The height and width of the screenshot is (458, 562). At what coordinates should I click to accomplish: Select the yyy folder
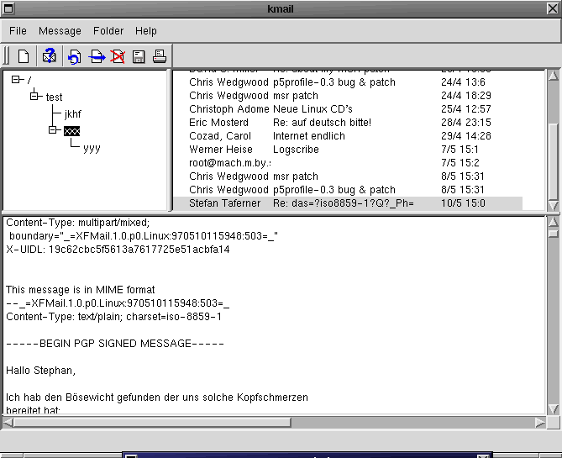pos(92,148)
